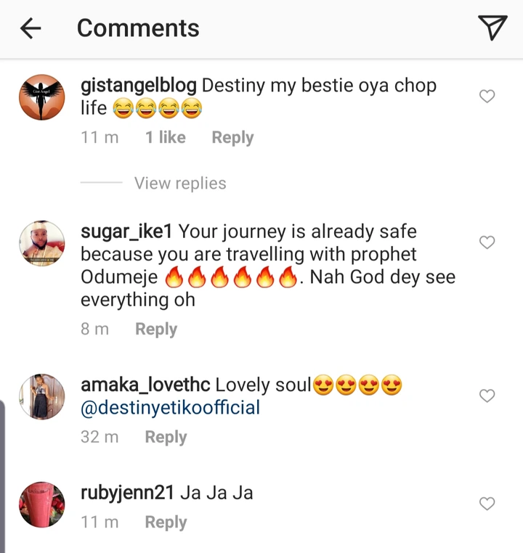The width and height of the screenshot is (523, 553).
Task: Go back using the arrow icon
Action: coord(31,28)
